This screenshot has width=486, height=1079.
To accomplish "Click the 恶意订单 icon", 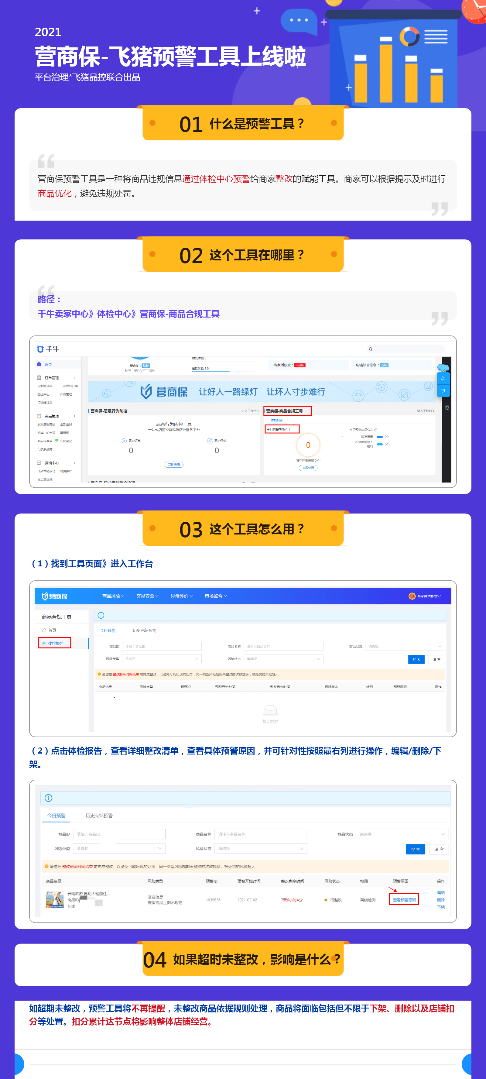I will pyautogui.click(x=124, y=441).
